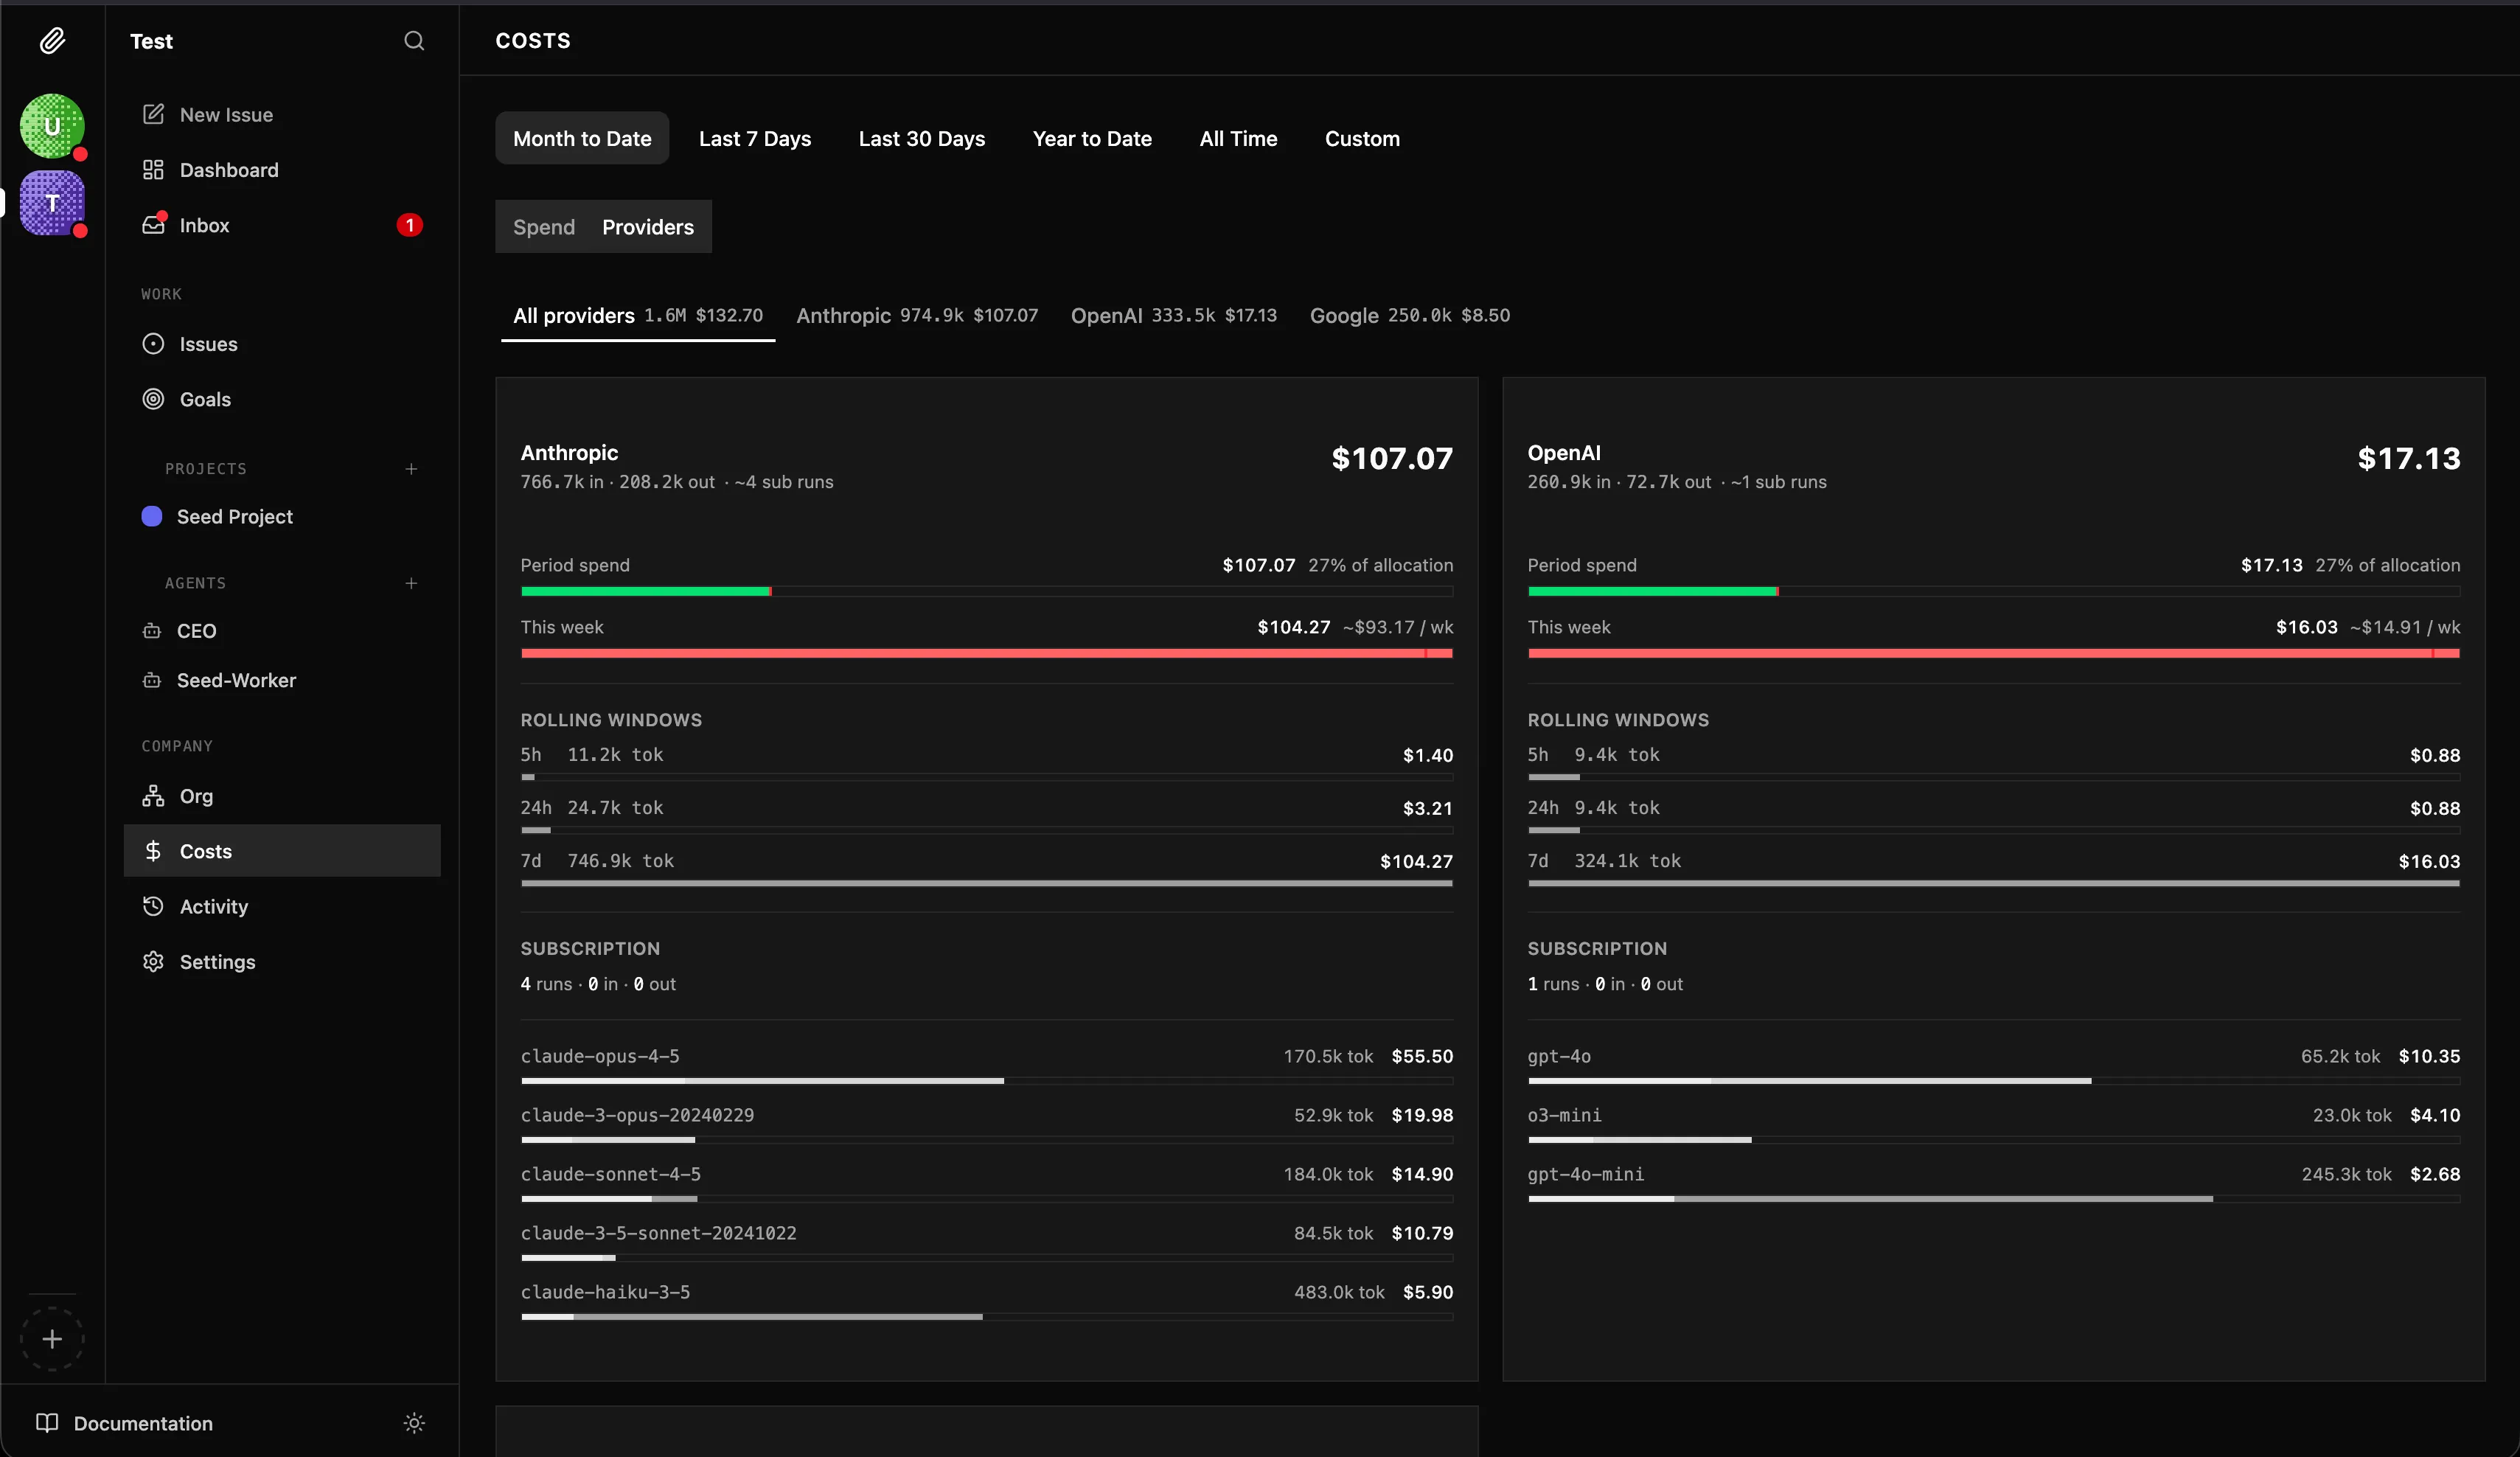2520x1457 pixels.
Task: Click the New Issue compose icon
Action: coord(153,114)
